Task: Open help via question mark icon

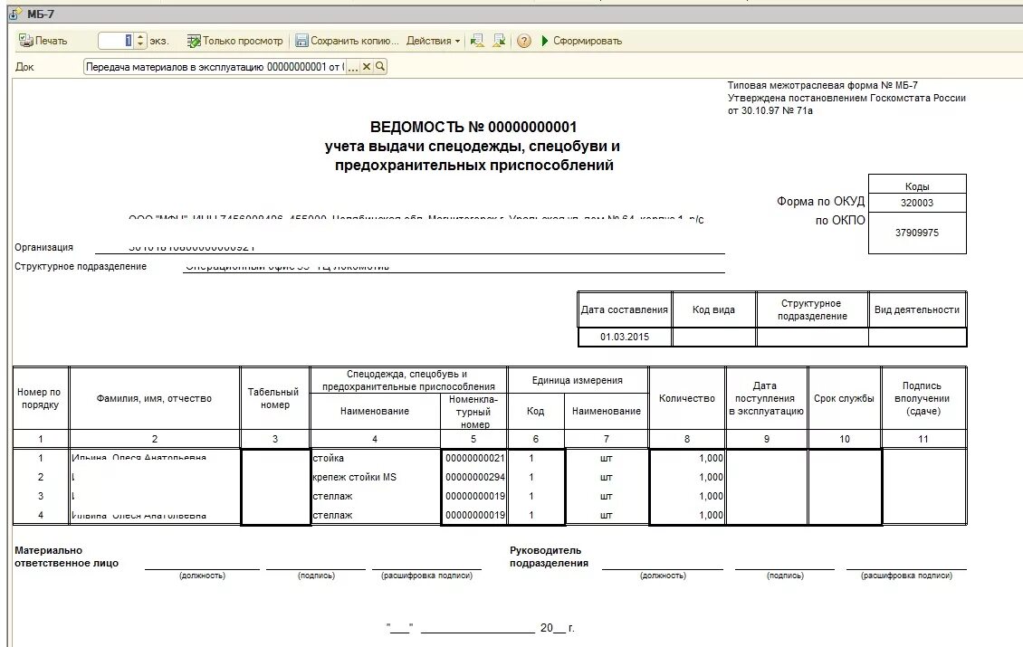Action: point(524,41)
